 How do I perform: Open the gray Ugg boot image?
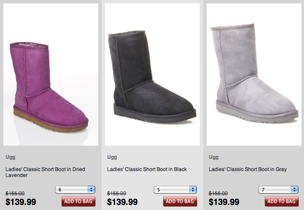[x=254, y=75]
